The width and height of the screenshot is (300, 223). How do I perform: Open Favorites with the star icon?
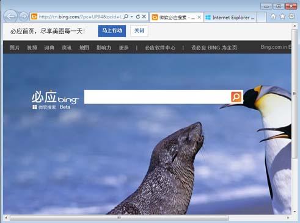tap(282, 16)
